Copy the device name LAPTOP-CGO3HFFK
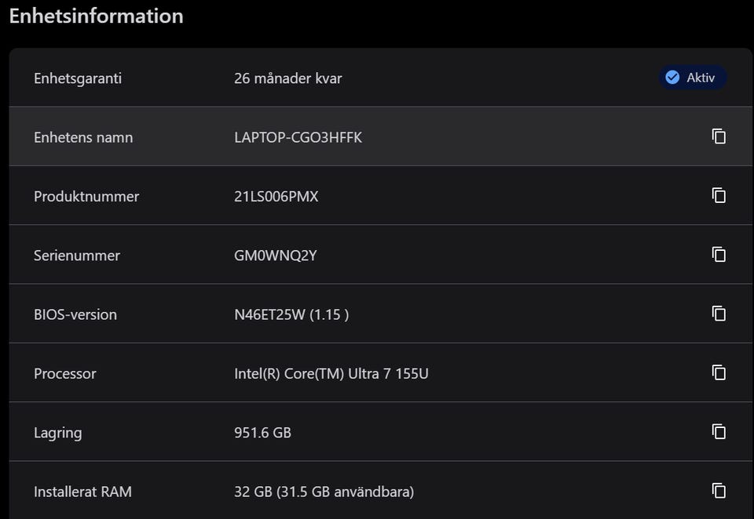 719,136
